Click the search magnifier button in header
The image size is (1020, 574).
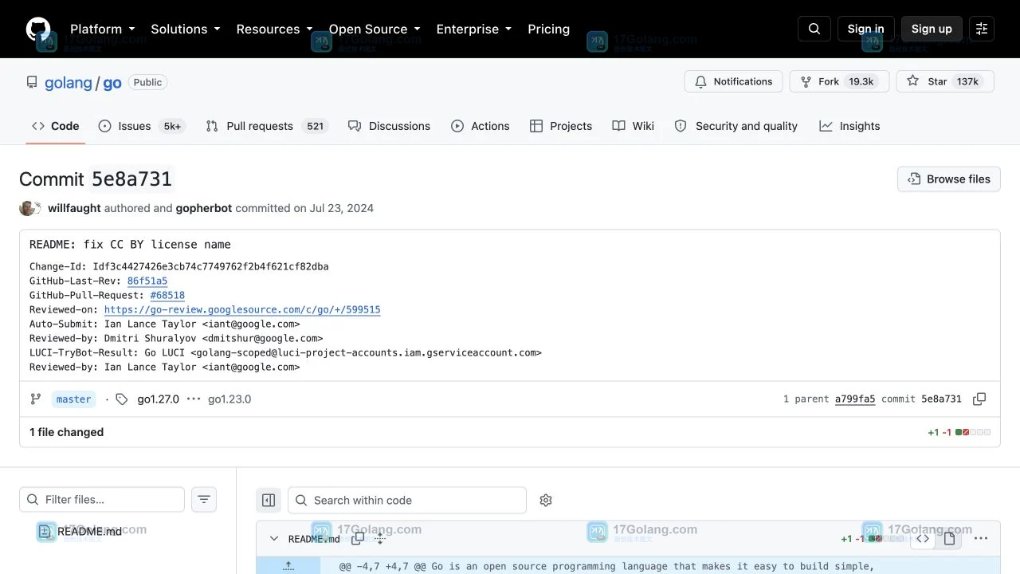814,29
